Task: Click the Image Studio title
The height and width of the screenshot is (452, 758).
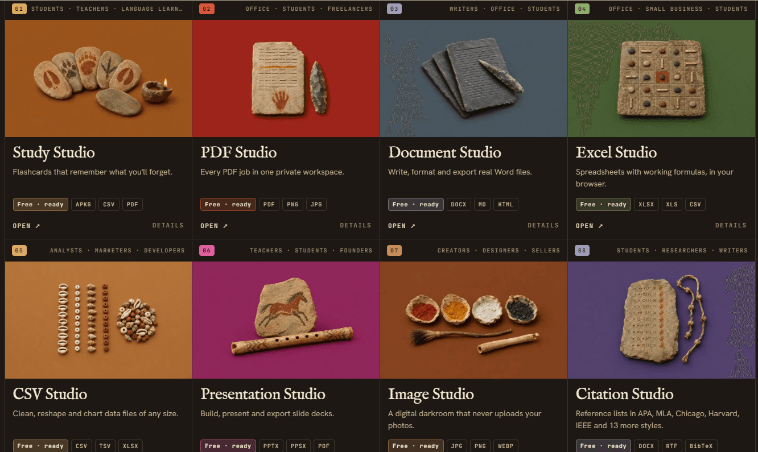Action: (x=431, y=394)
